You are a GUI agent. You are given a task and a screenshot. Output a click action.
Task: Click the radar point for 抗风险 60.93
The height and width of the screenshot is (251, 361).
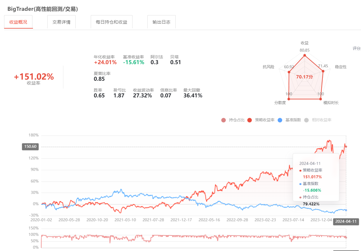tap(289, 72)
